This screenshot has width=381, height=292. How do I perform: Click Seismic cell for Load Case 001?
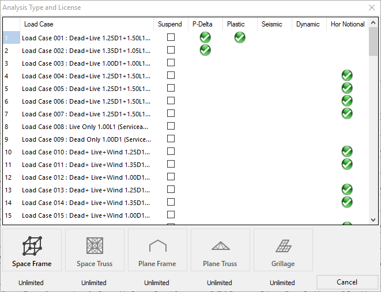click(x=274, y=37)
